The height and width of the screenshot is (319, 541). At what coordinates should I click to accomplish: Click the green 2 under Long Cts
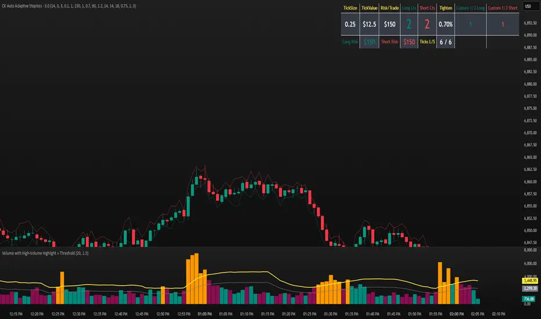(409, 24)
